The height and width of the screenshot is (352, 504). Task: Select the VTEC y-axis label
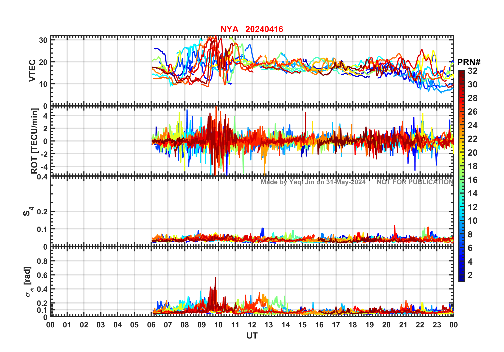coord(32,71)
